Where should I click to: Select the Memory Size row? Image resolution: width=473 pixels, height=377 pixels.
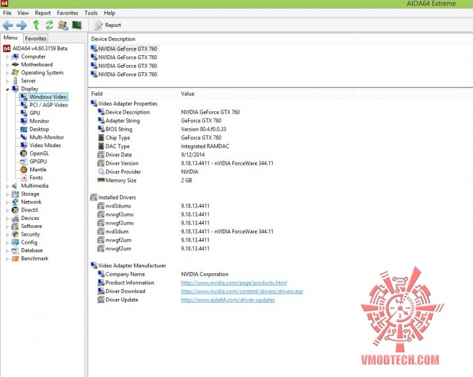145,180
